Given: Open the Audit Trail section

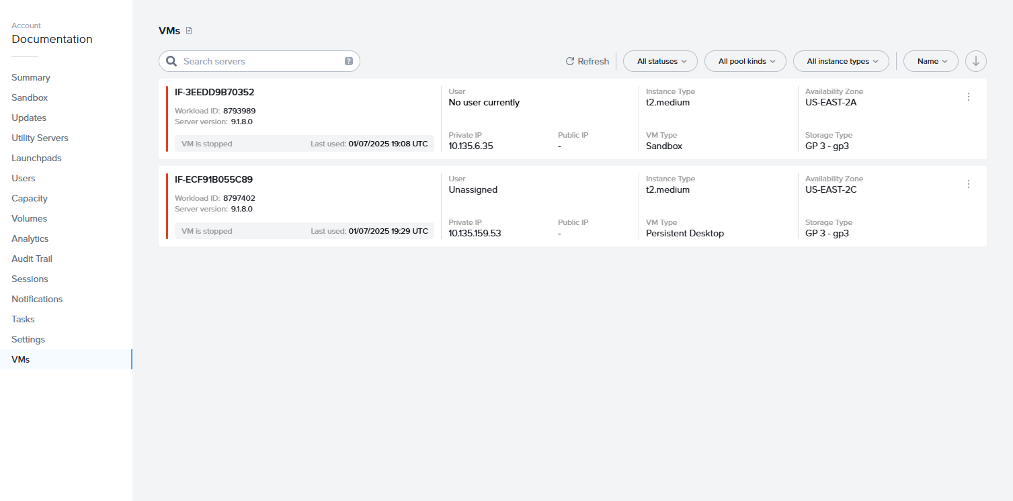Looking at the screenshot, I should tap(32, 259).
